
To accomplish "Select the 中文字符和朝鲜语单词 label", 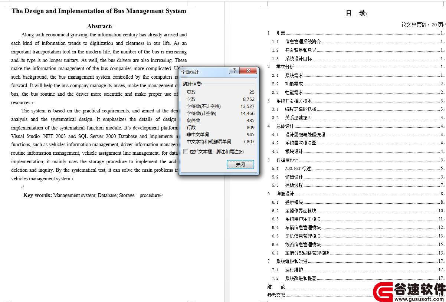I will tap(209, 142).
